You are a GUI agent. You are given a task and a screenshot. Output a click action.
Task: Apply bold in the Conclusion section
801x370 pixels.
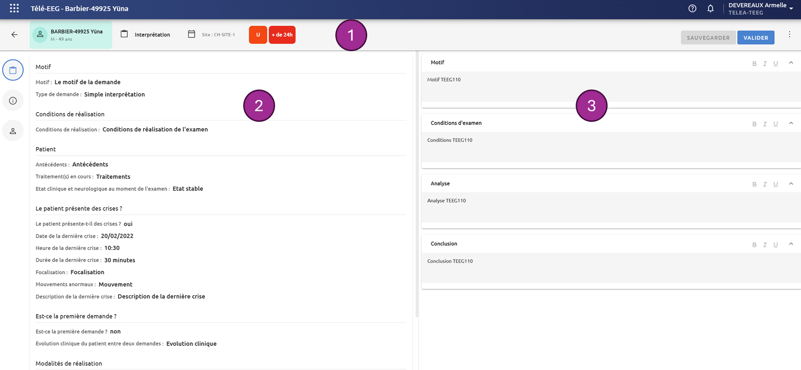(x=754, y=245)
